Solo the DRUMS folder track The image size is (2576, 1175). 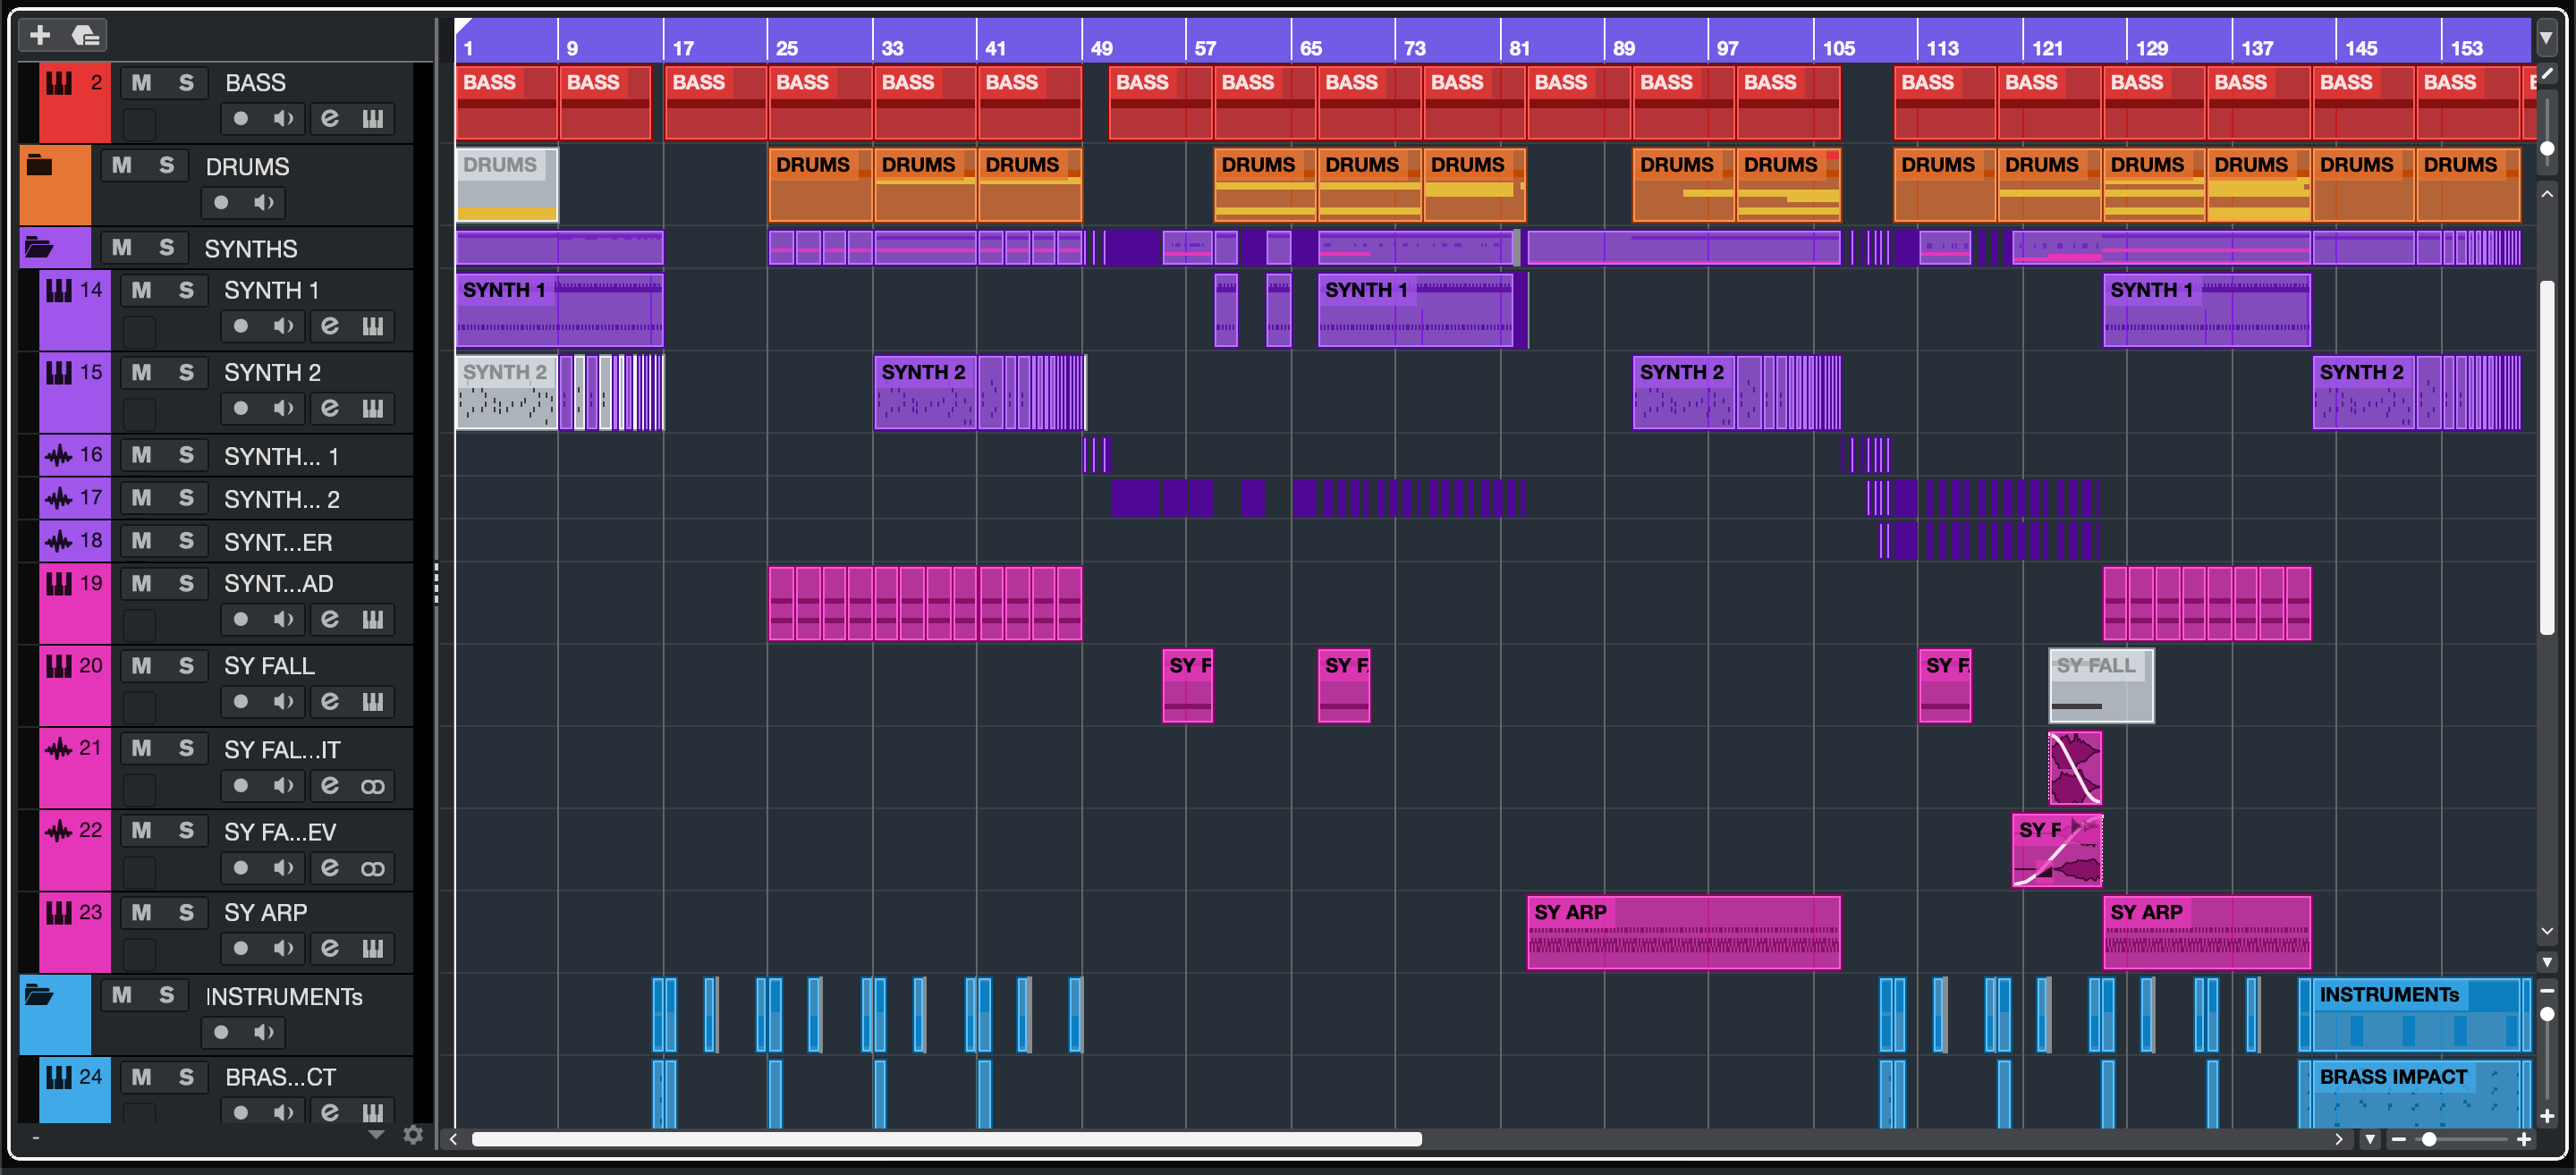pyautogui.click(x=167, y=165)
